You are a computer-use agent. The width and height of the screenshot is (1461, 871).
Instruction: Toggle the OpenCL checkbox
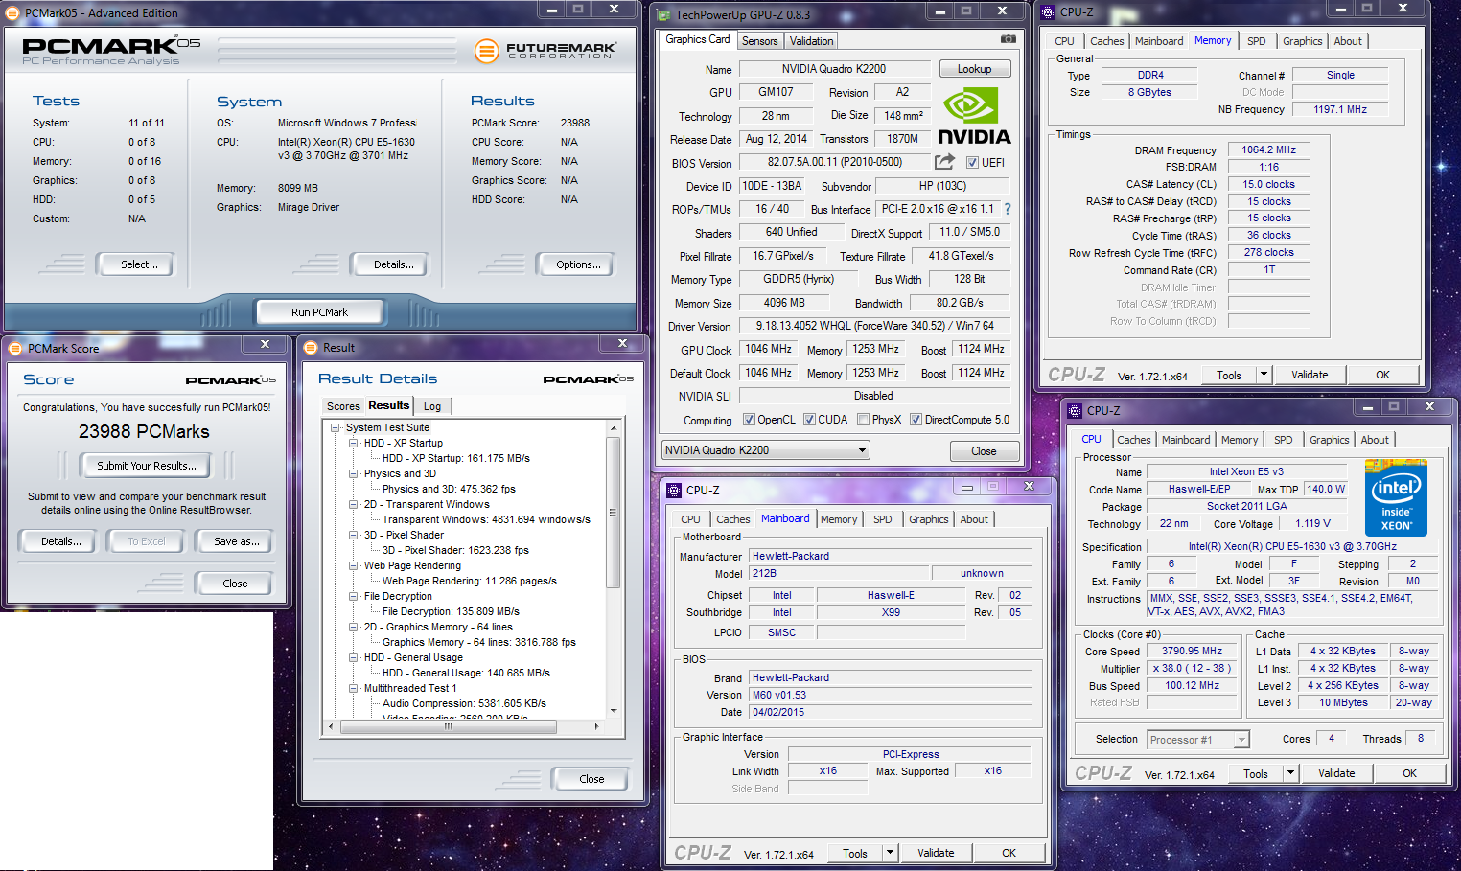pyautogui.click(x=750, y=420)
